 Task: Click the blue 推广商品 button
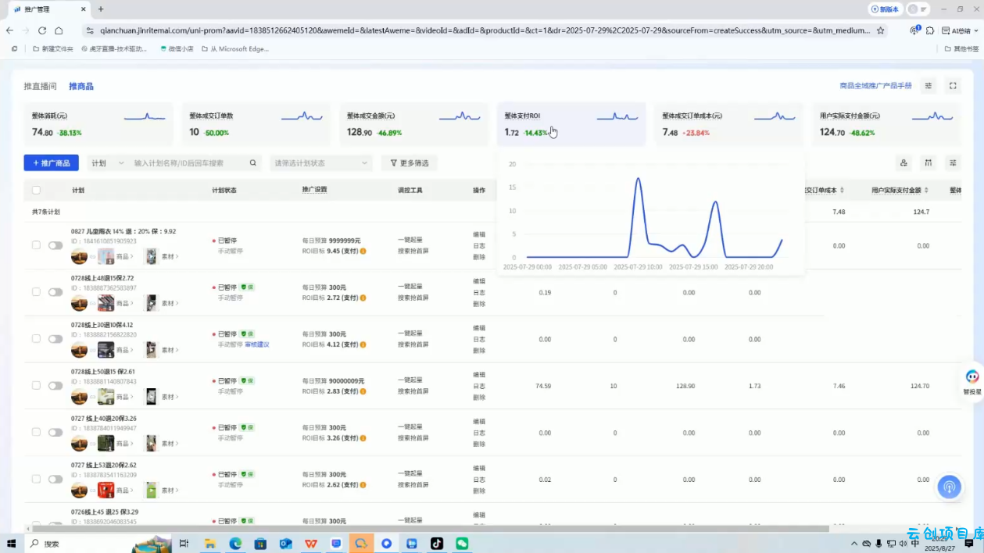51,163
